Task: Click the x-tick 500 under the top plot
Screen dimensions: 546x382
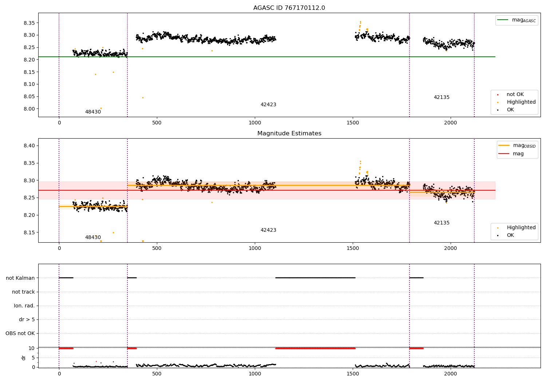Action: coord(157,123)
